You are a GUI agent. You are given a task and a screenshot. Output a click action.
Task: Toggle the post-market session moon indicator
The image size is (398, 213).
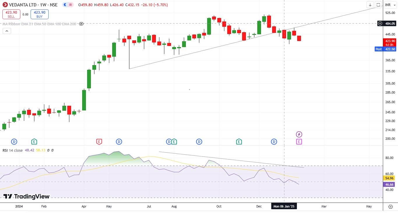pyautogui.click(x=65, y=5)
